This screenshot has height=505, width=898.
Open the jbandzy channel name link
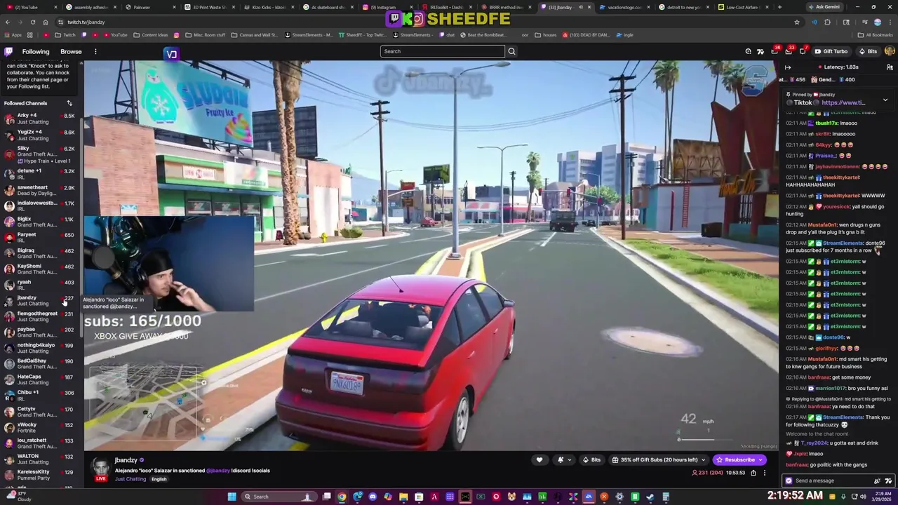[x=126, y=460]
